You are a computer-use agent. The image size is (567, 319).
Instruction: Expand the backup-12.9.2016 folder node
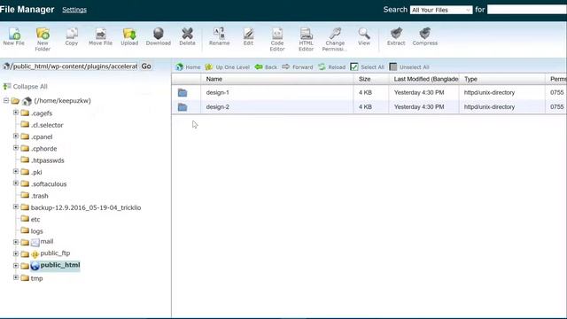click(16, 206)
